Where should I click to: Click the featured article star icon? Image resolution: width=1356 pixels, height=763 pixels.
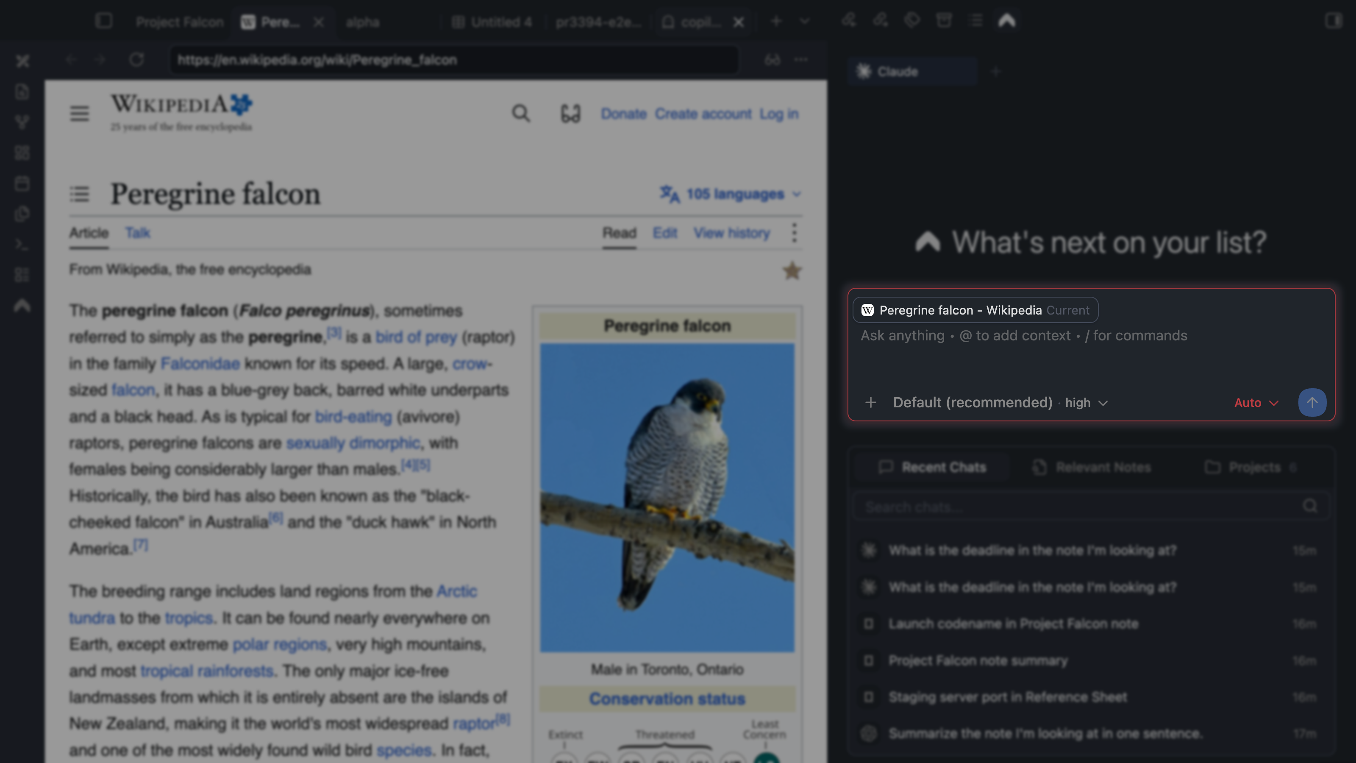[792, 271]
